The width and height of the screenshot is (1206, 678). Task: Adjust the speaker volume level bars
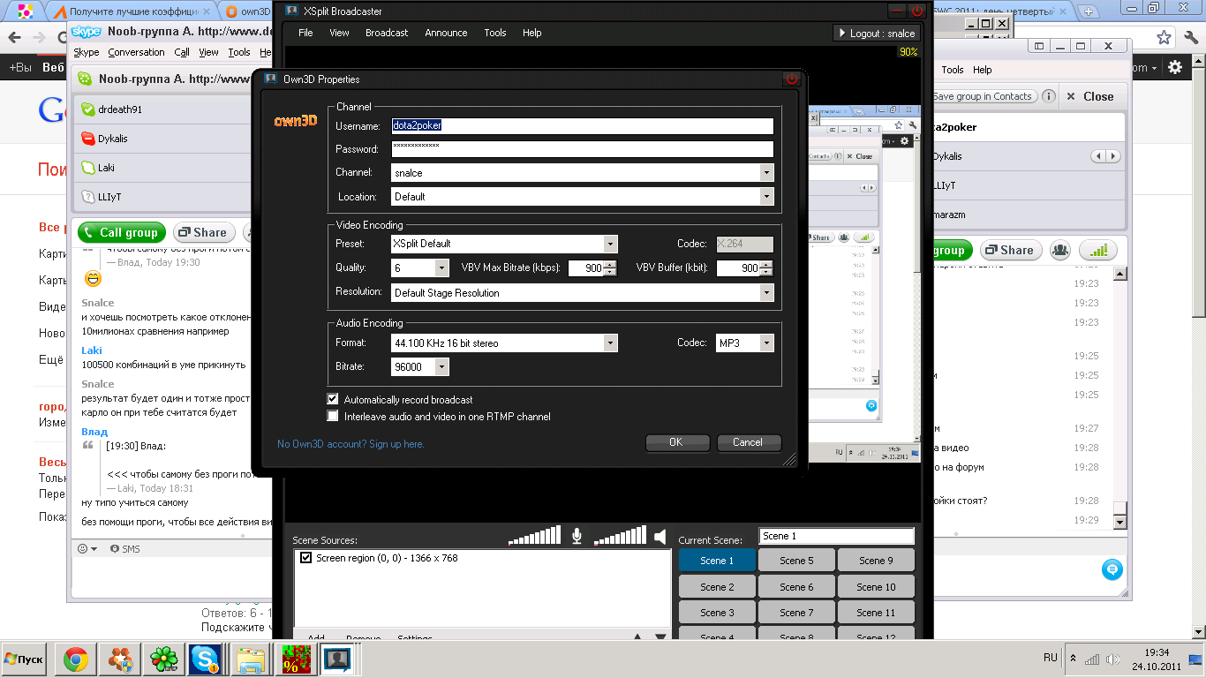(x=620, y=536)
